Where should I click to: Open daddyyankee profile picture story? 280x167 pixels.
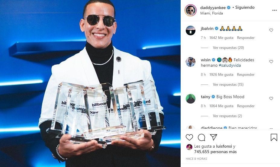point(191,10)
